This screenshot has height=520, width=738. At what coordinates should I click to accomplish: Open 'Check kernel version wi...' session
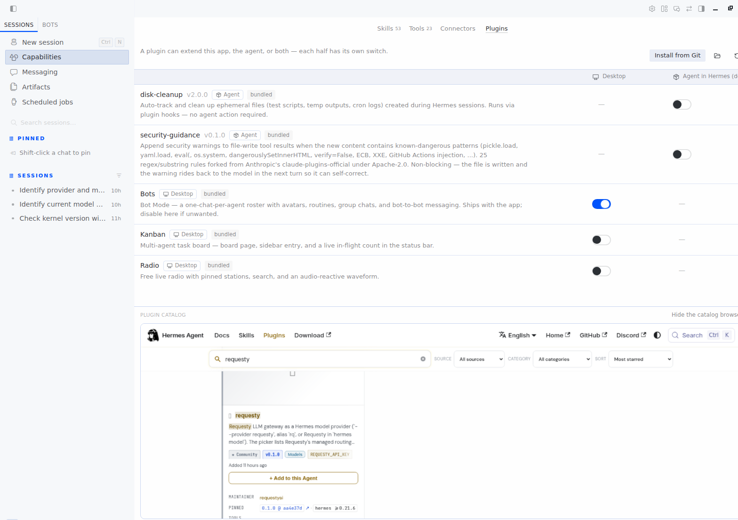[67, 218]
